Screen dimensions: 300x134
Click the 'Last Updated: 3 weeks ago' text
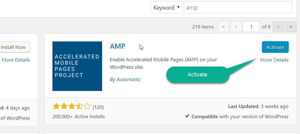258,106
